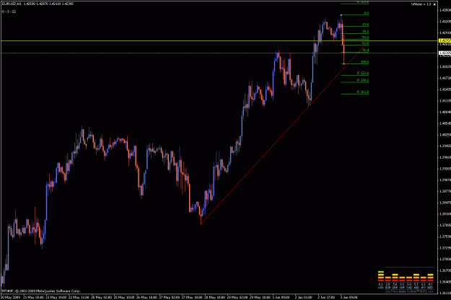Click the Fibonacci bottom anchor point at 100.0
451x300 pixels.
(344, 63)
